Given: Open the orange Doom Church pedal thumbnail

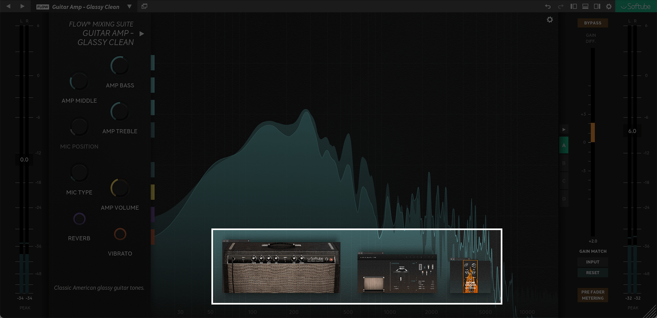Looking at the screenshot, I should click(470, 276).
